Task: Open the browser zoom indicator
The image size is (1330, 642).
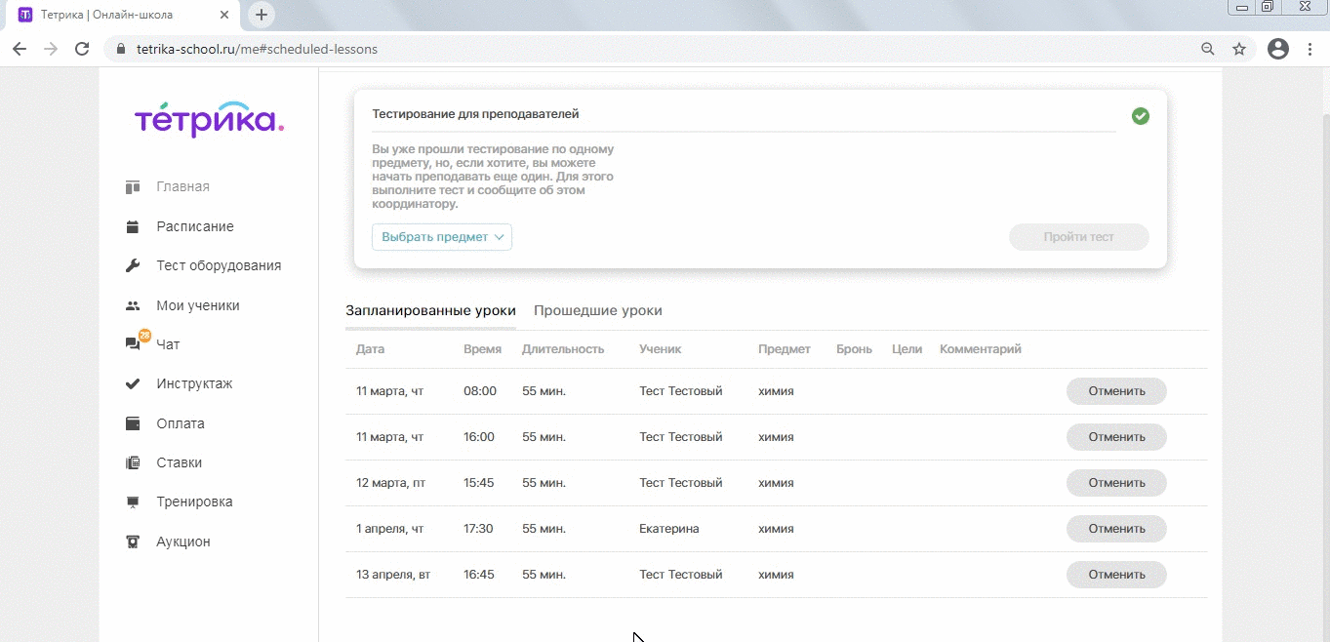Action: tap(1208, 49)
